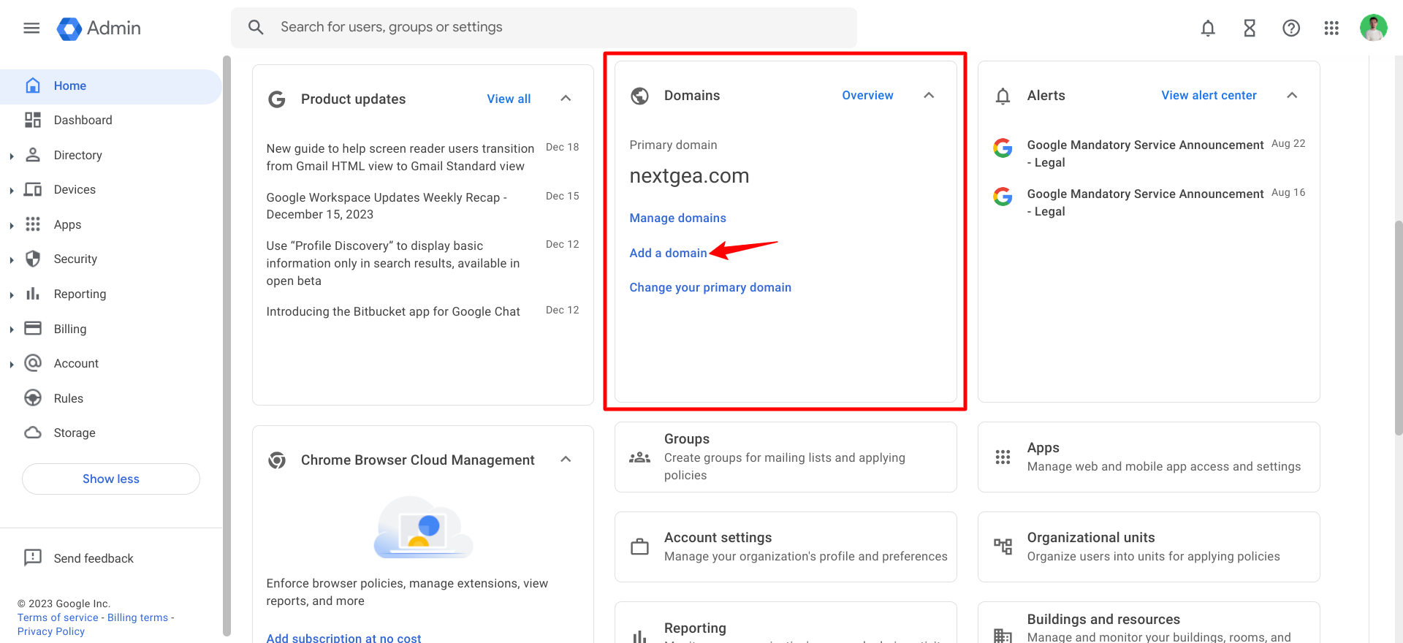Open the Domains Overview link
The height and width of the screenshot is (643, 1403).
pos(867,95)
